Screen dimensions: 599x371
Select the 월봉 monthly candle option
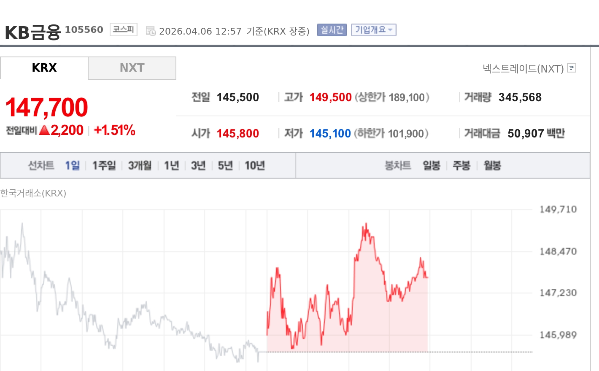[x=491, y=165]
